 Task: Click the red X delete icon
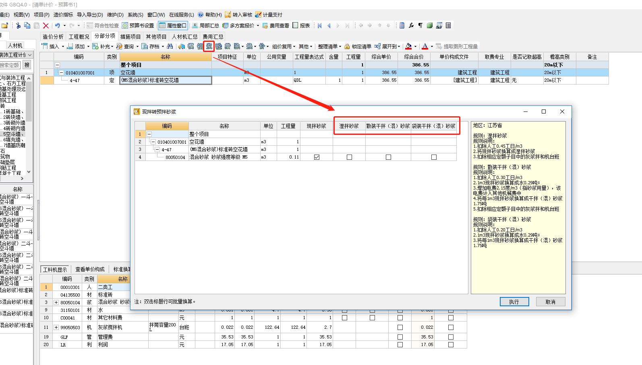pos(46,25)
